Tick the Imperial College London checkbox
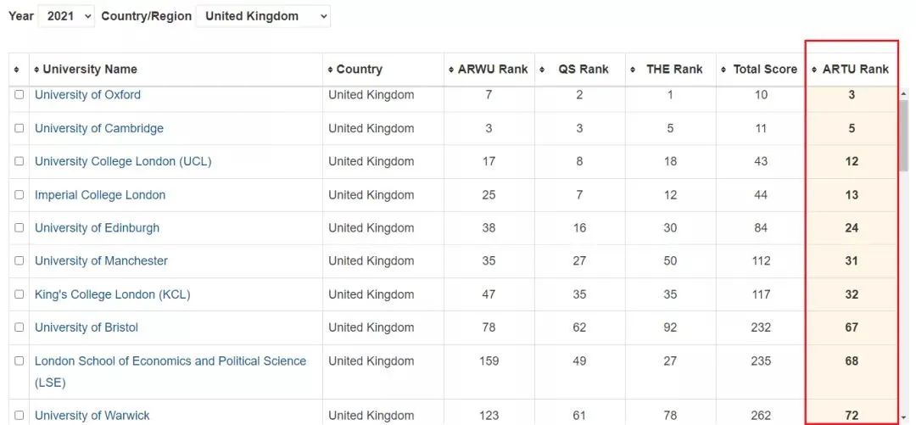916x425 pixels. (20, 195)
